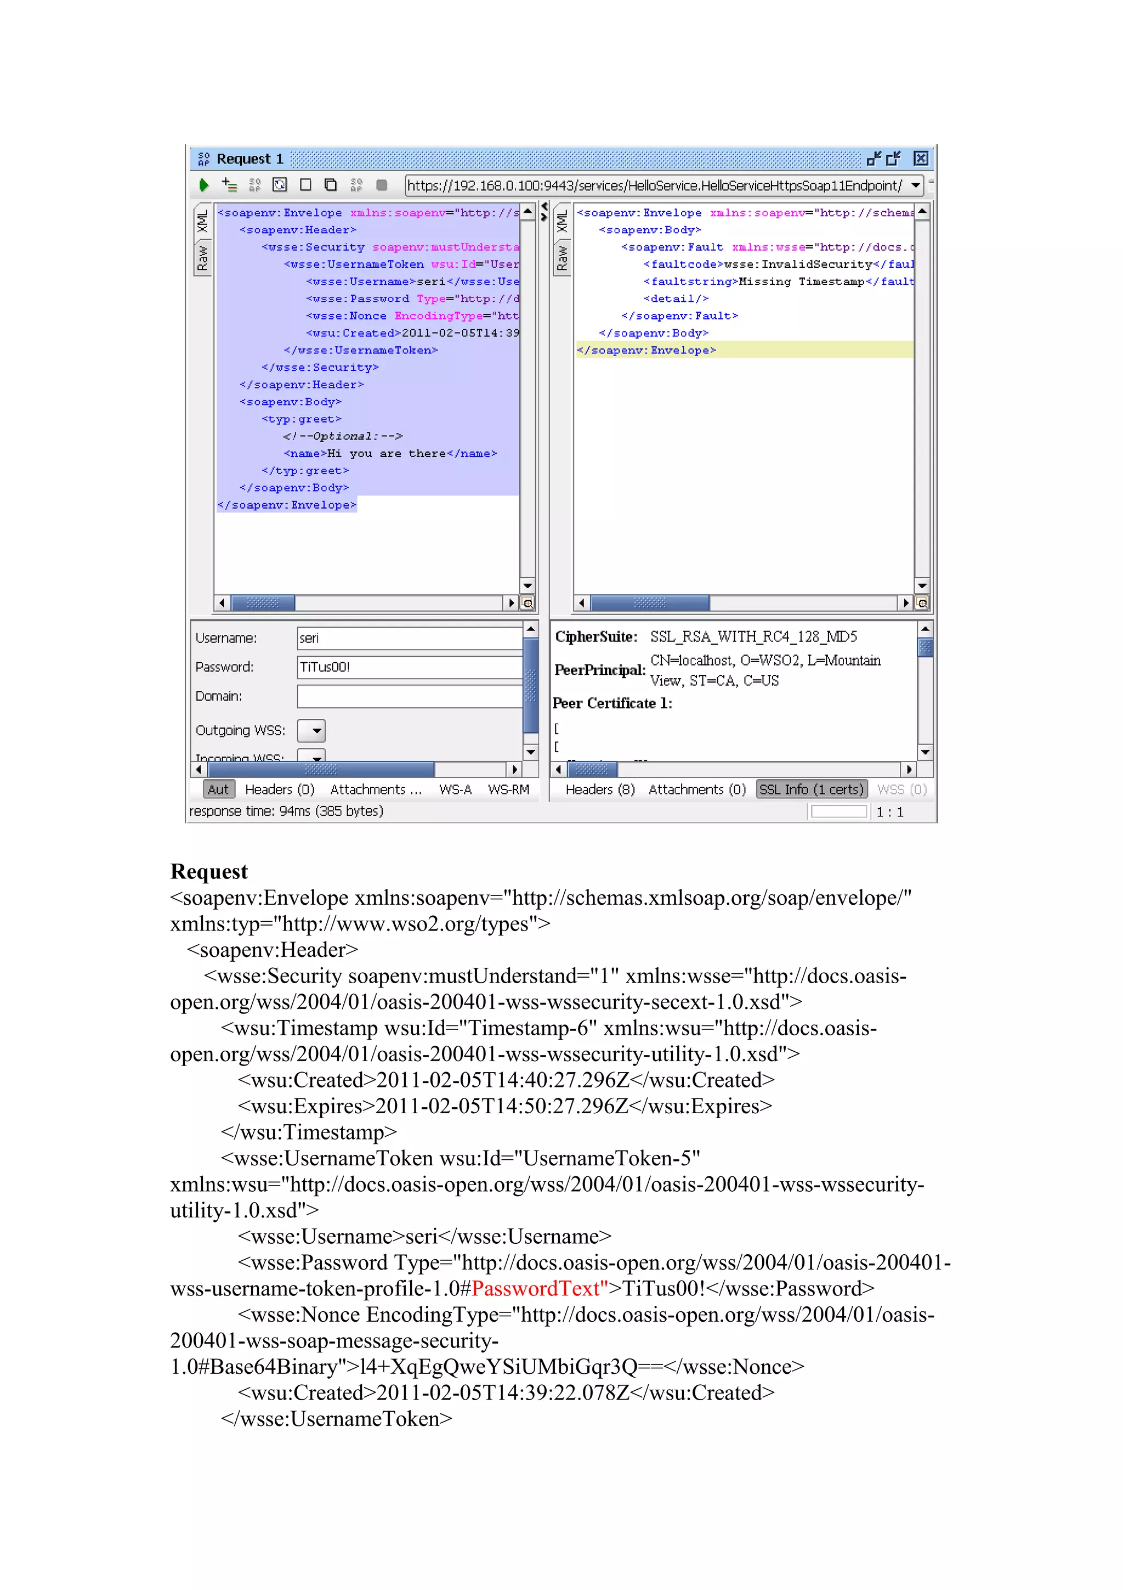Image resolution: width=1123 pixels, height=1590 pixels.
Task: Click the endpoint URL field
Action: 656,185
